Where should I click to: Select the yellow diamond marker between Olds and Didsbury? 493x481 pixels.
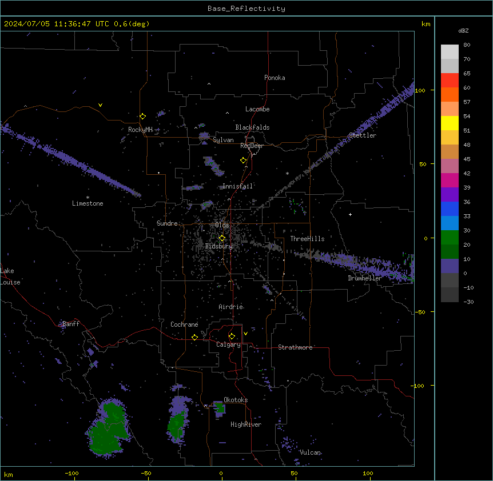222,238
